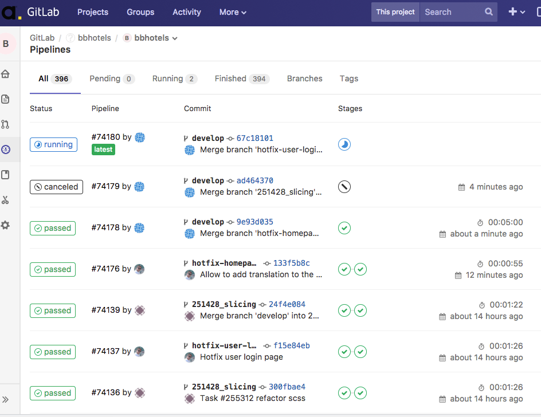Select the All 396 pipelines tab

pos(55,78)
